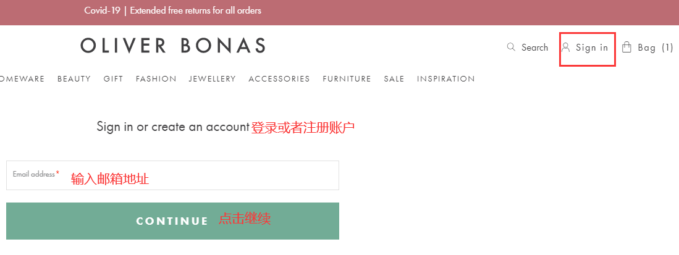This screenshot has width=679, height=255.
Task: Open the Furniture category
Action: (347, 79)
